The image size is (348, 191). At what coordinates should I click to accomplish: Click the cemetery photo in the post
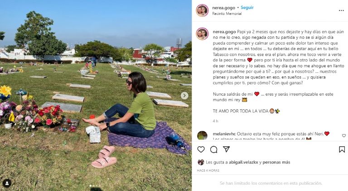pos(96,96)
